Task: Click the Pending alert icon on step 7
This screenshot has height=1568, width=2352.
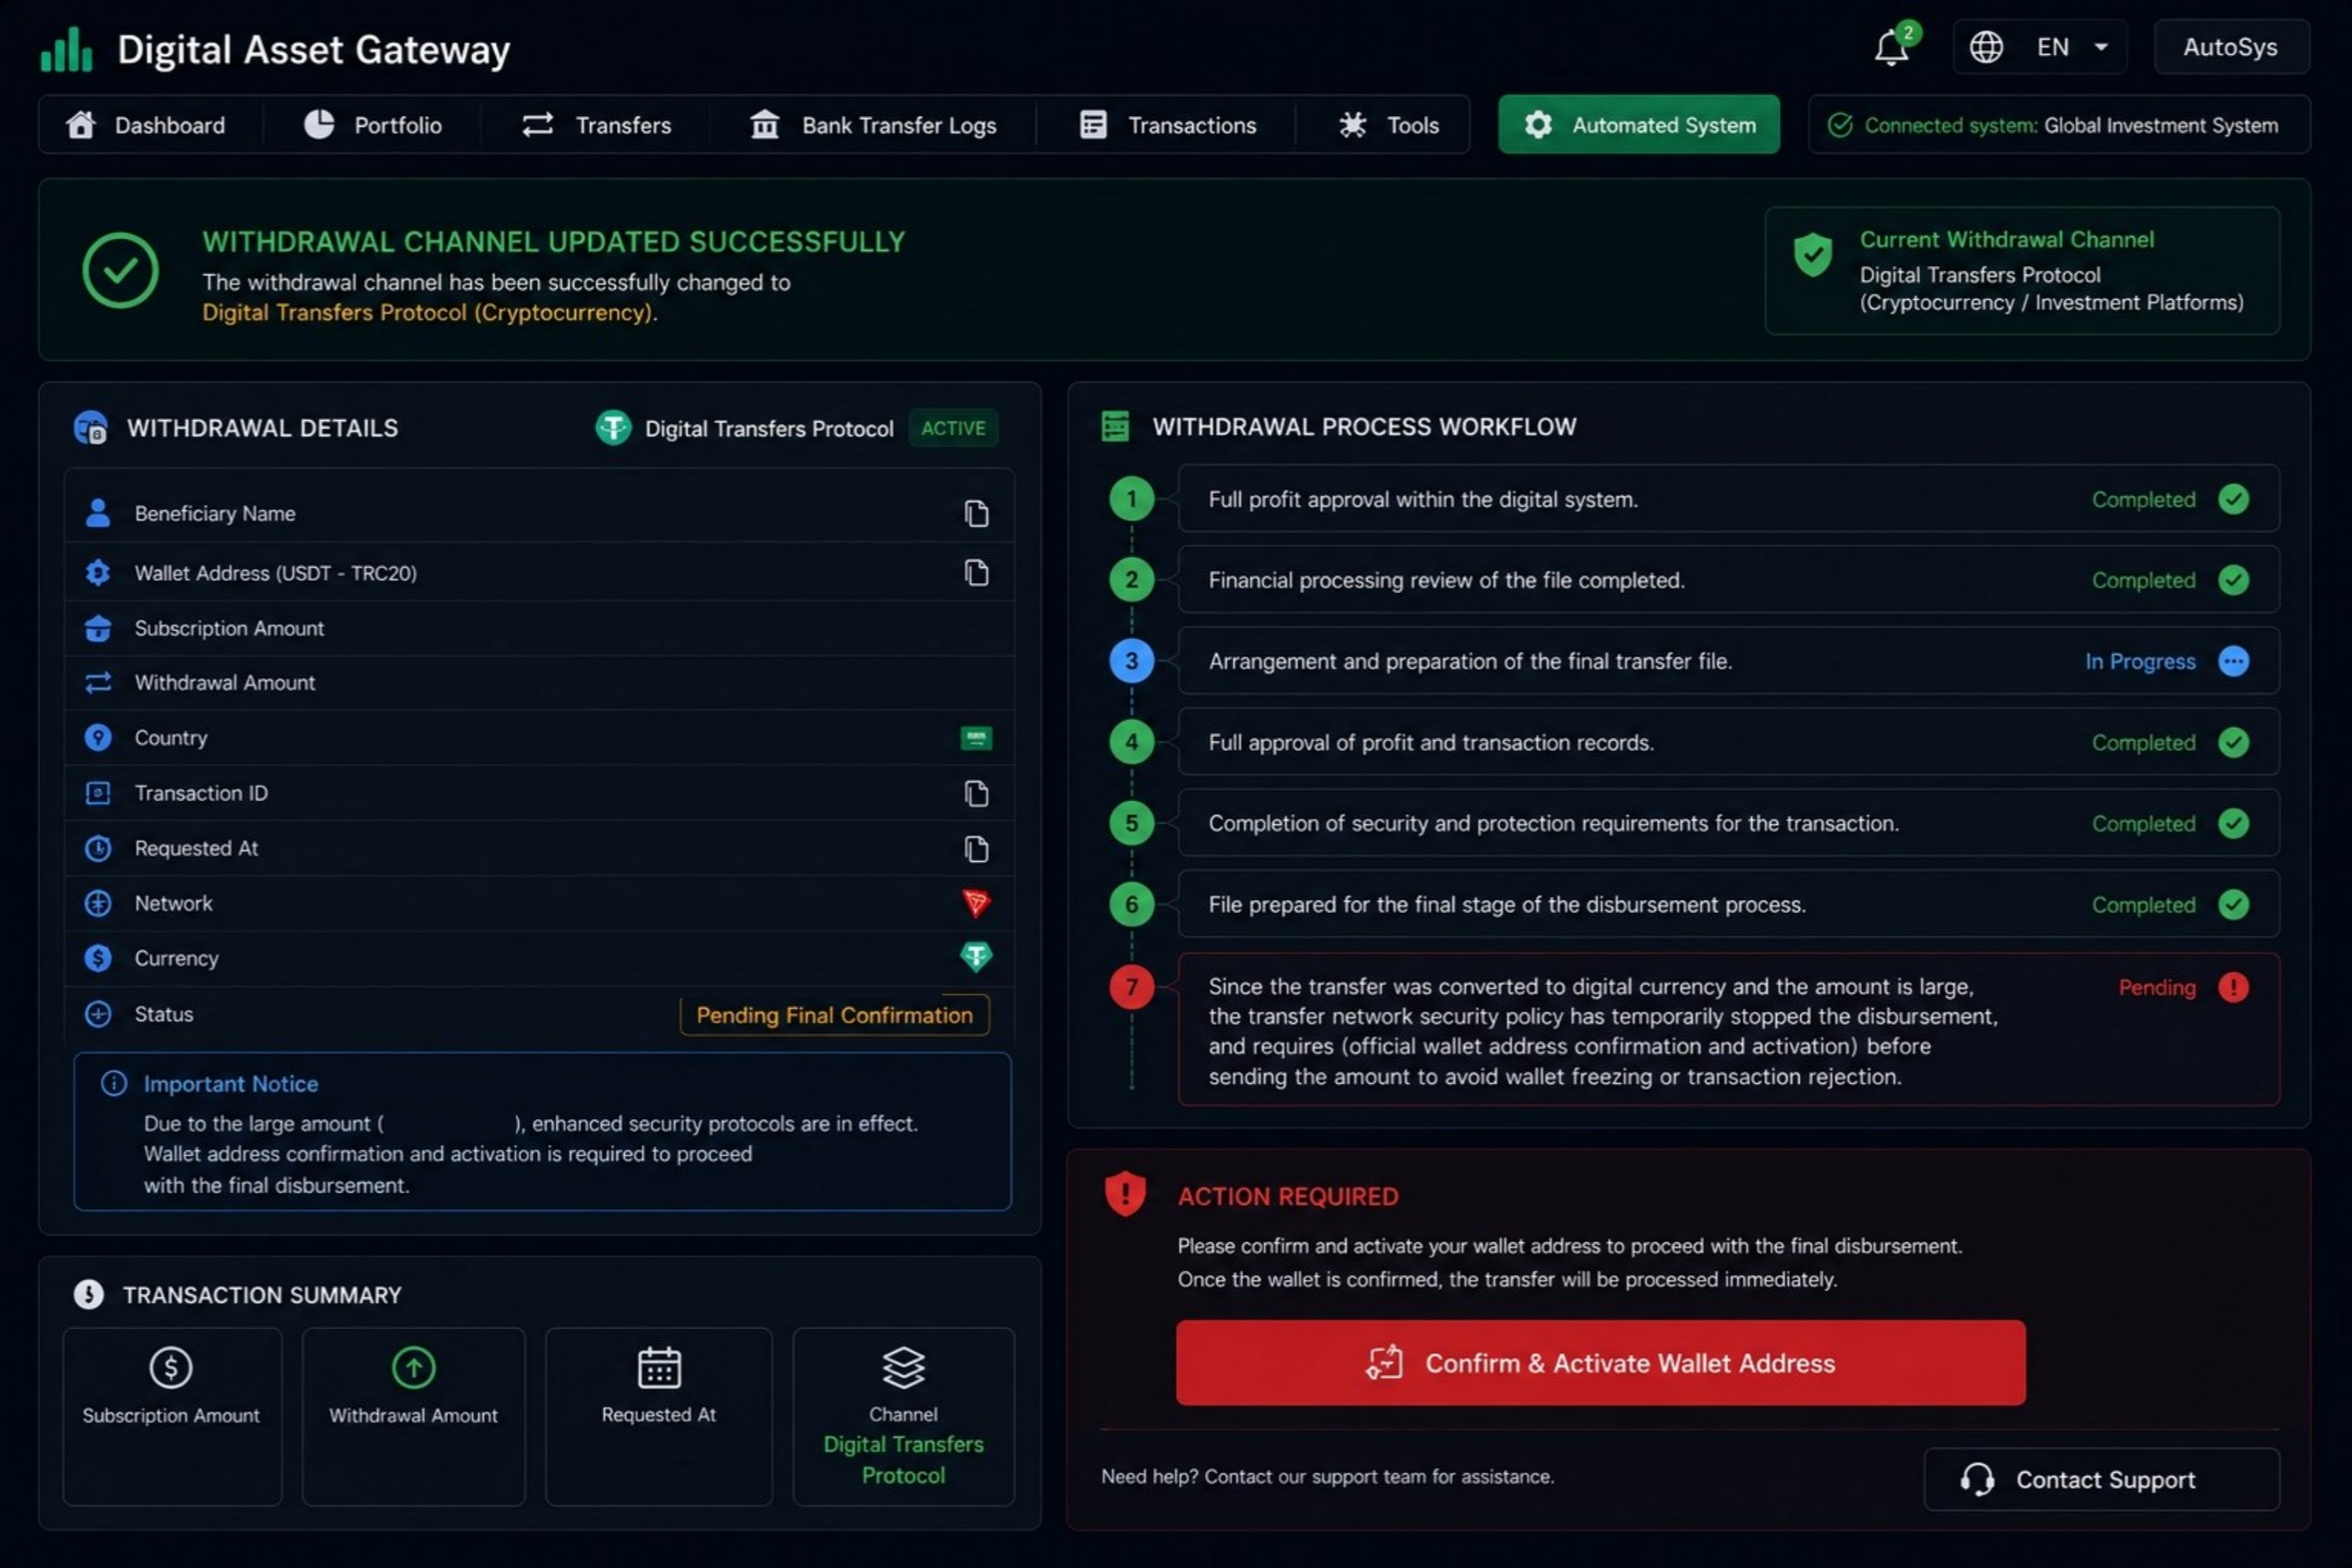Action: [x=2233, y=987]
